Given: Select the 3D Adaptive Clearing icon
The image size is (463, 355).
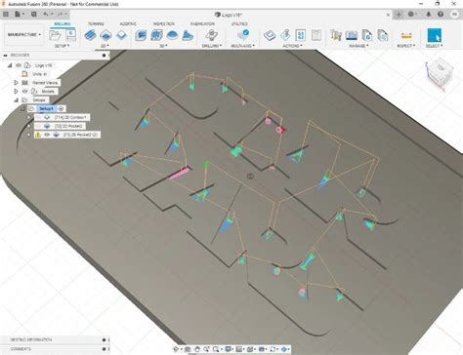Looking at the screenshot, I should click(x=141, y=35).
